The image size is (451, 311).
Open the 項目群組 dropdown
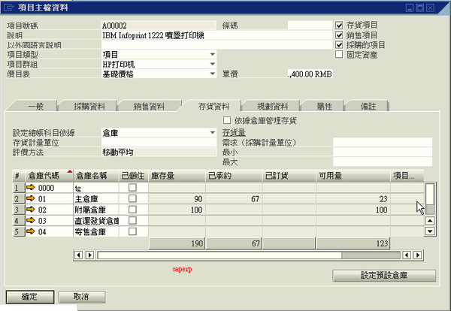212,64
